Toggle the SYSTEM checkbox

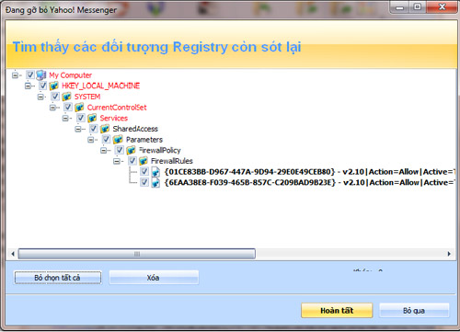(x=55, y=97)
